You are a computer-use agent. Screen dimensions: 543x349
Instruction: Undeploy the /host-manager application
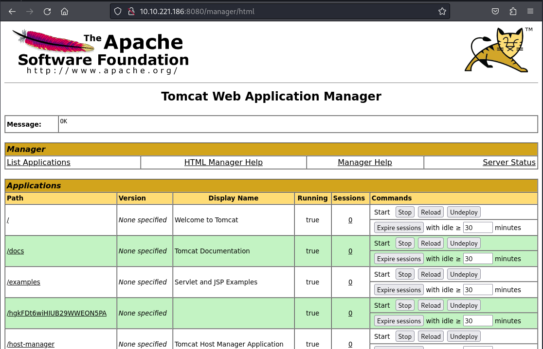click(464, 336)
